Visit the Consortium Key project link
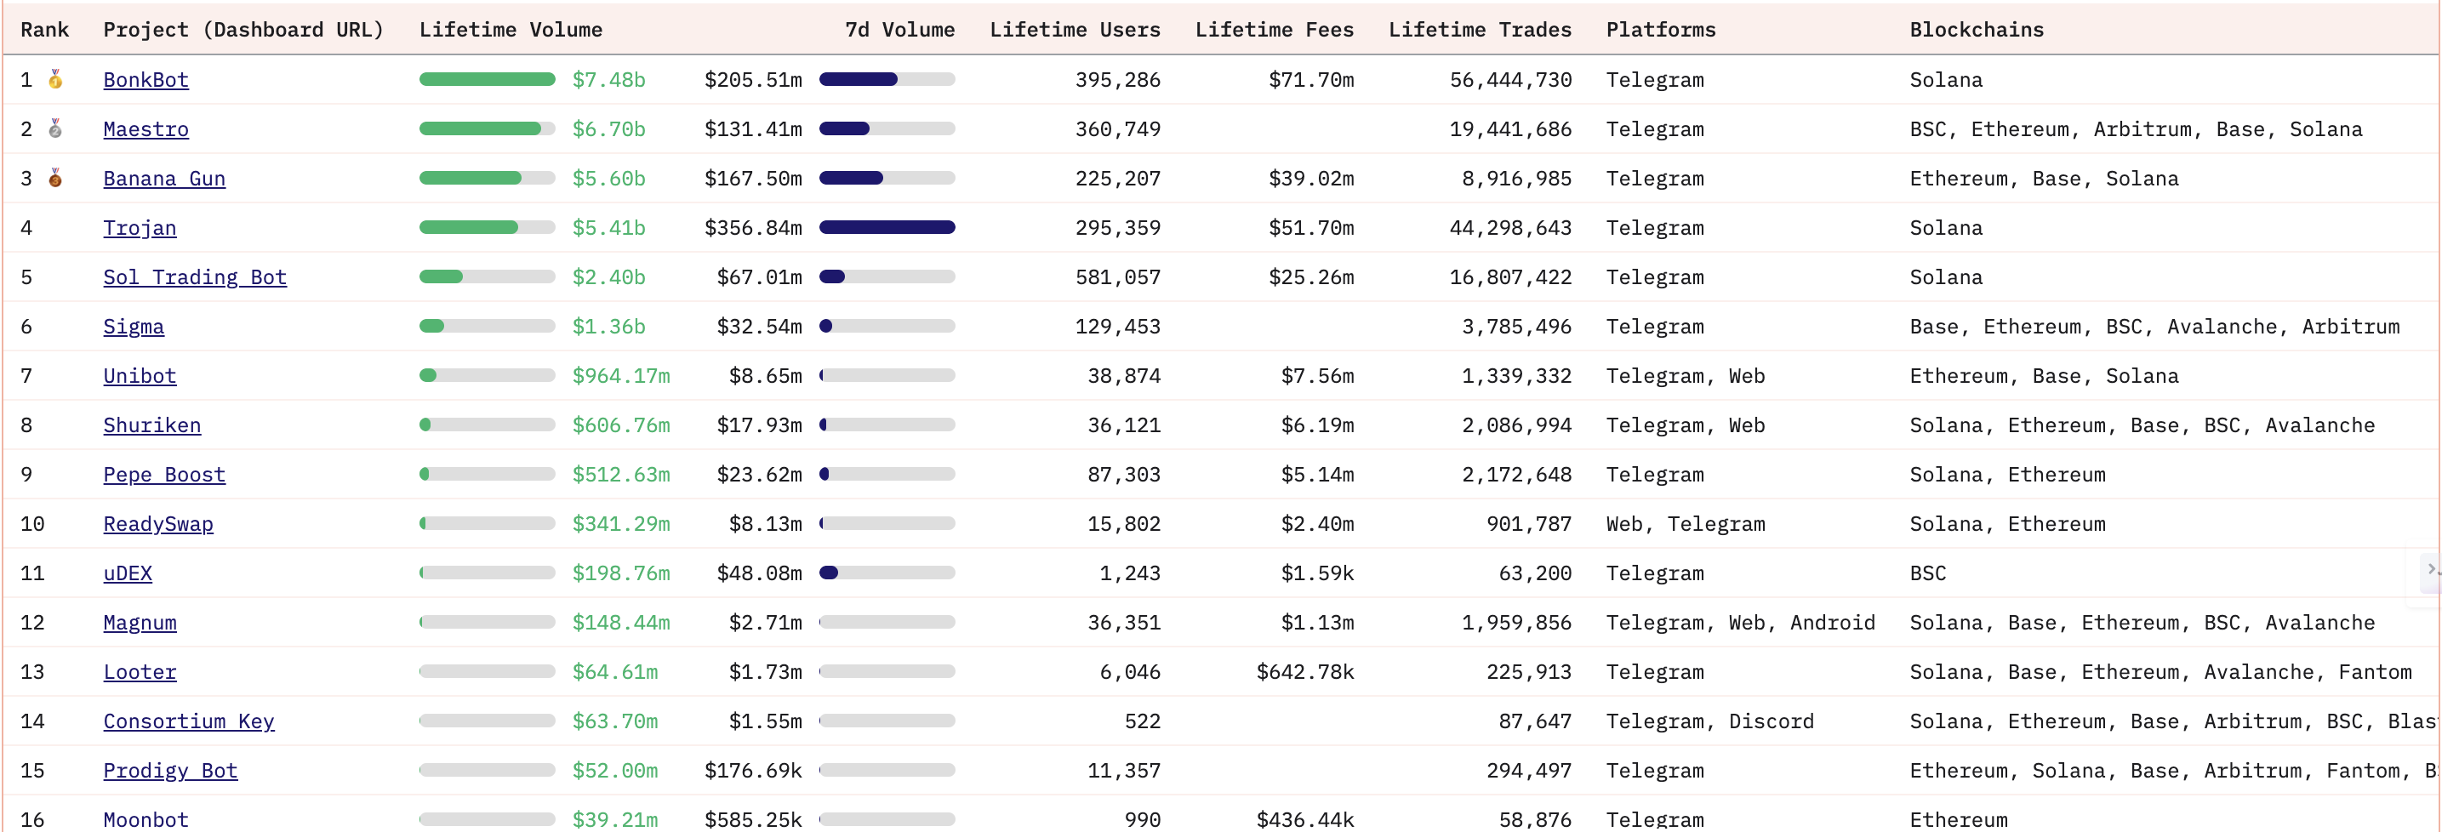2442x832 pixels. pos(189,721)
